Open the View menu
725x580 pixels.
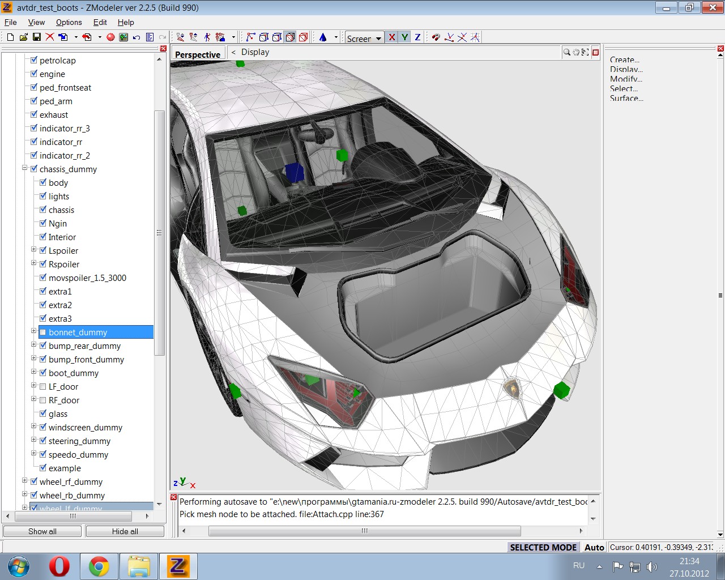(36, 22)
